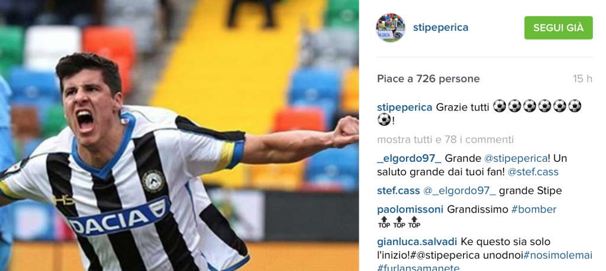The height and width of the screenshot is (271, 606).
Task: Click the footballer post photo
Action: pyautogui.click(x=179, y=135)
